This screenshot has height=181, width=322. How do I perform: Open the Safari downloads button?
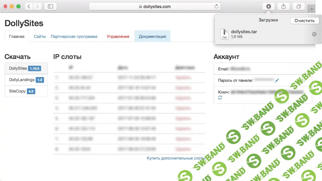tap(268, 6)
